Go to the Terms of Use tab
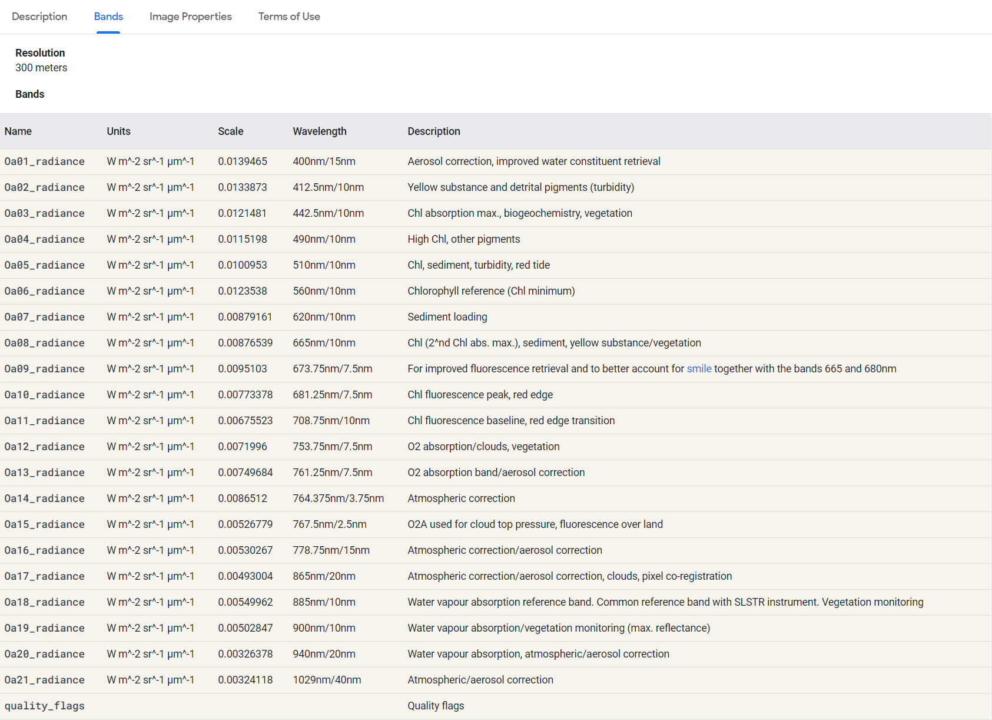This screenshot has width=992, height=720. [x=289, y=16]
